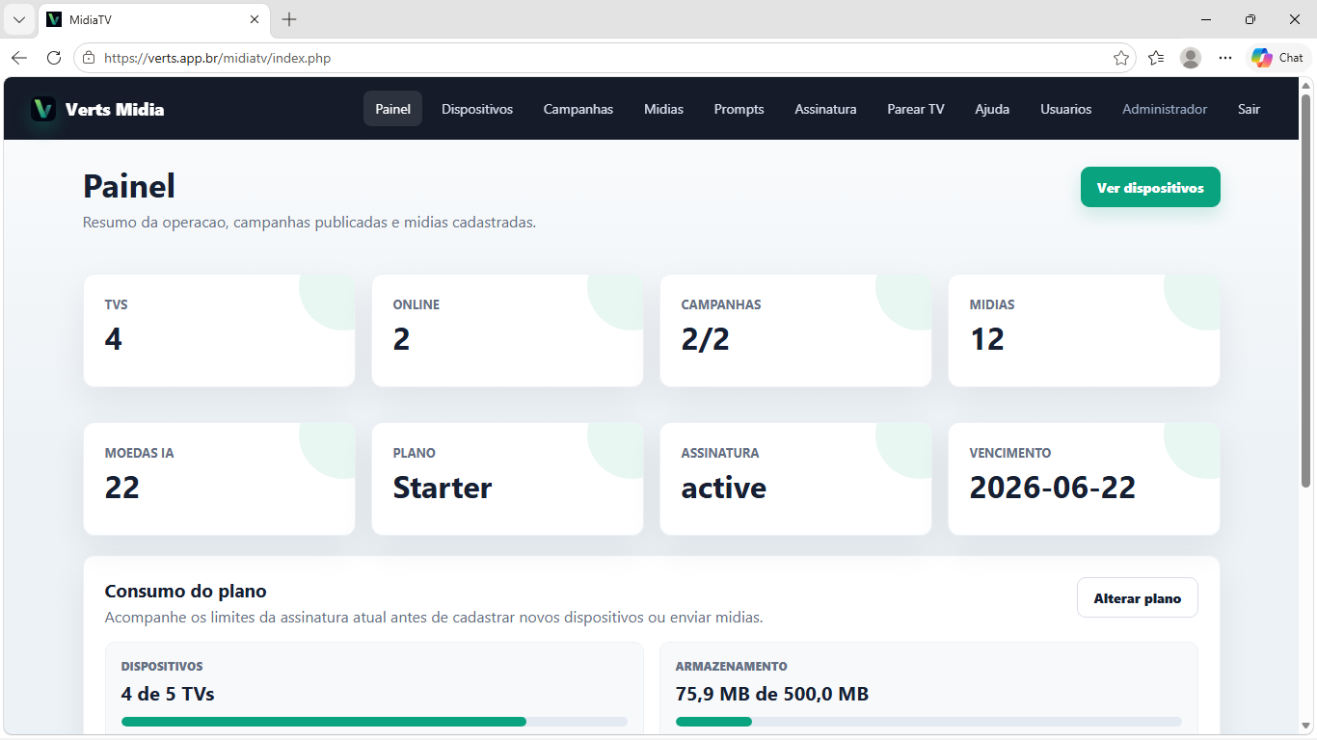
Task: Click the CAMPANHAS card value 2/2
Action: pos(705,339)
